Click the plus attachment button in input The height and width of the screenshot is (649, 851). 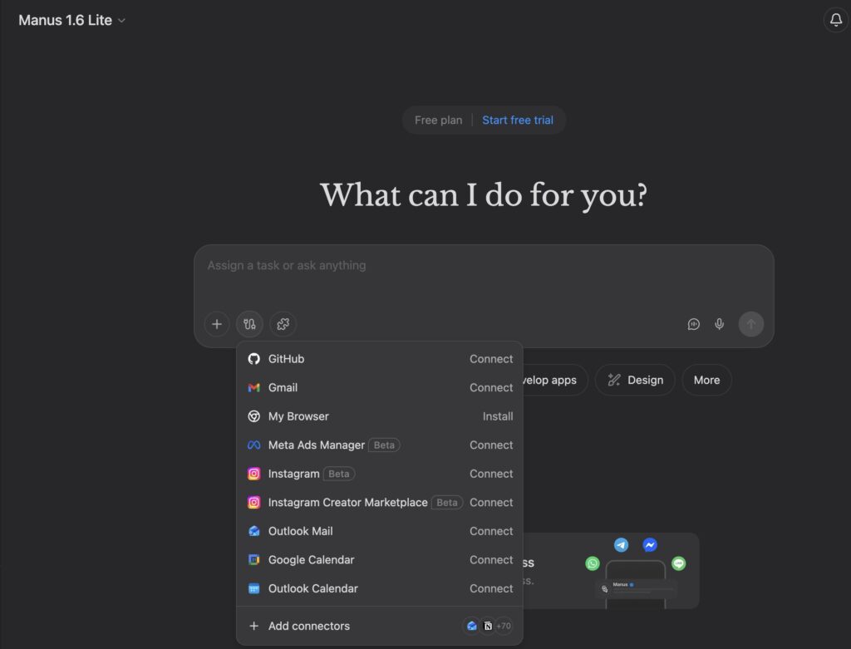[217, 324]
